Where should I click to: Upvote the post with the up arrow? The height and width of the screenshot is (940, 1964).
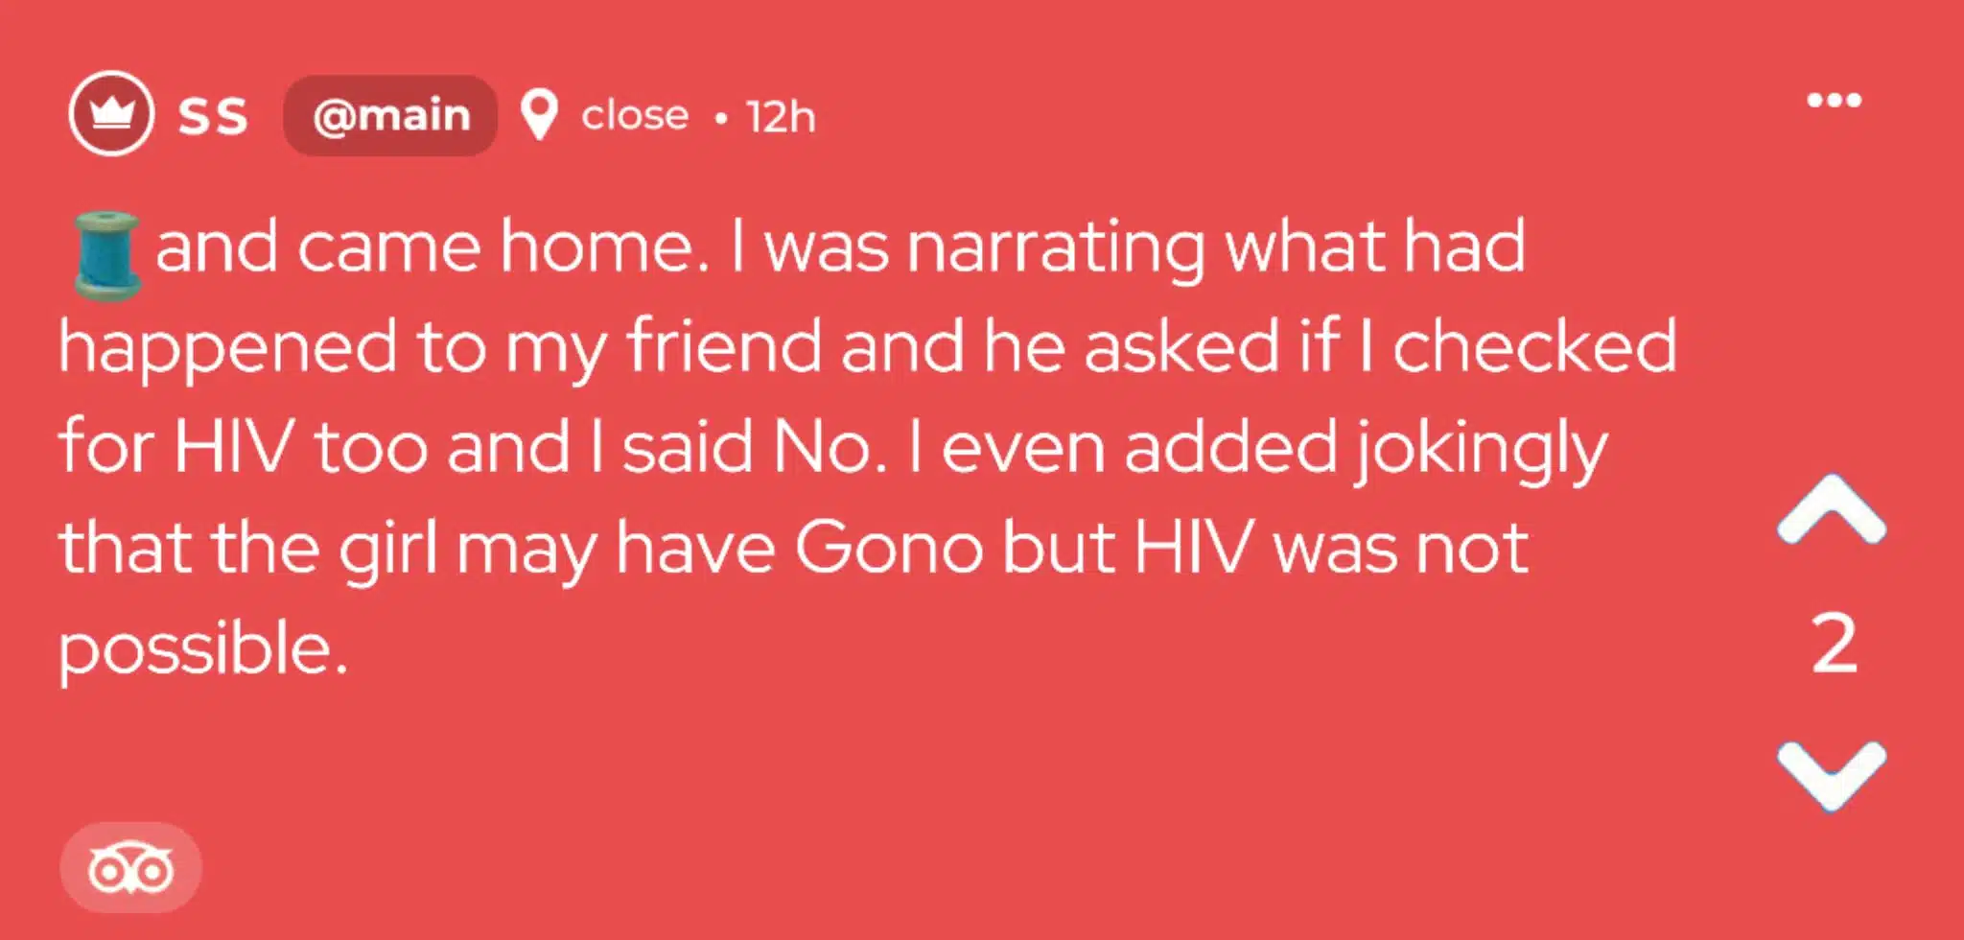[x=1831, y=512]
